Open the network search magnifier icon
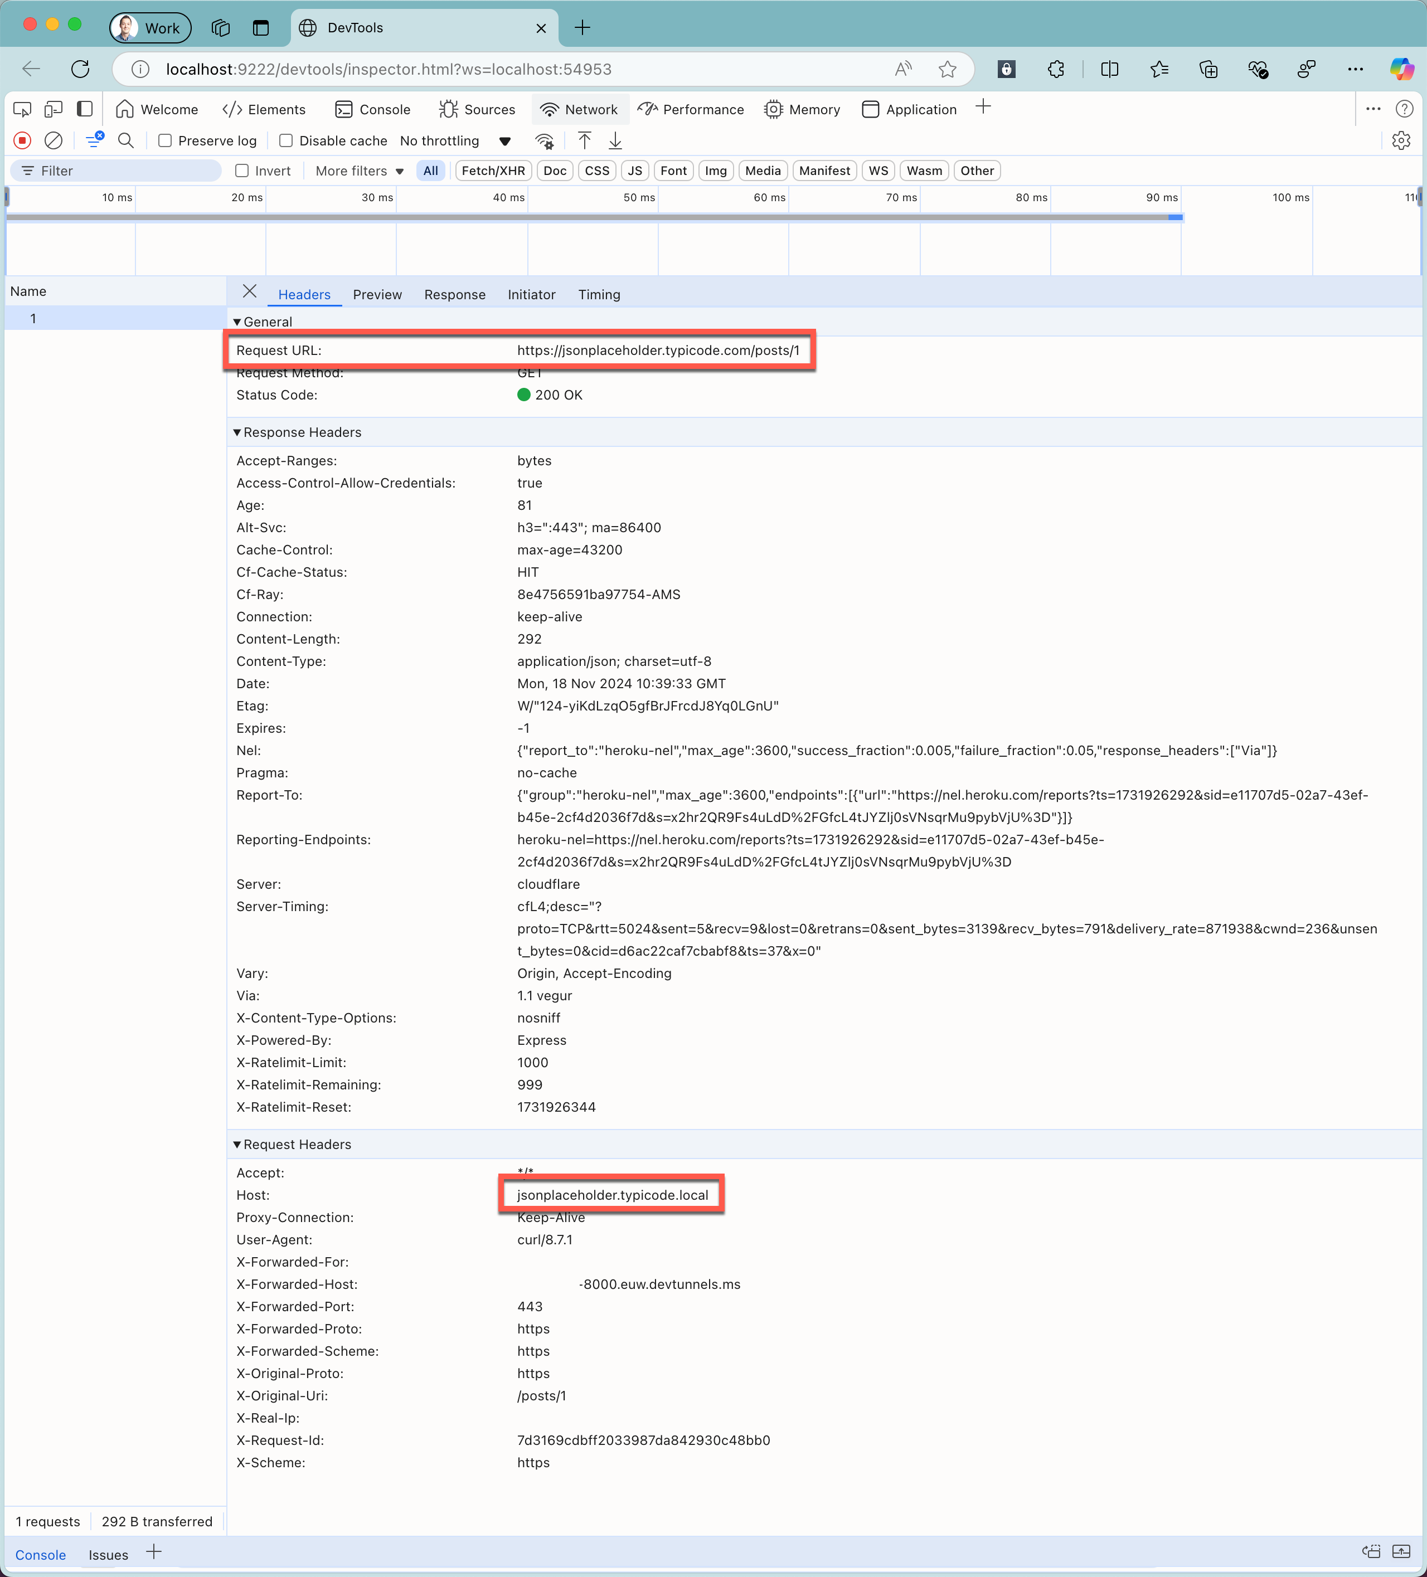 125,141
